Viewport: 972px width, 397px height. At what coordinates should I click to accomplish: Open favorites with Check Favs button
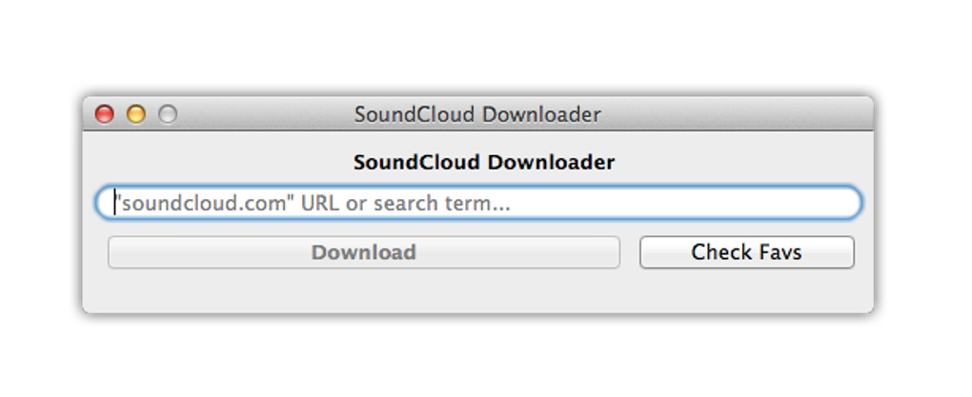point(746,252)
